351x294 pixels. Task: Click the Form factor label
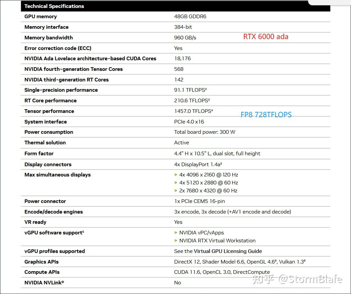click(x=39, y=154)
